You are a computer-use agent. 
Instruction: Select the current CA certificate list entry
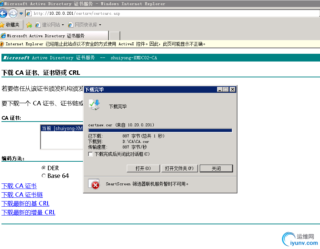[x=62, y=128]
